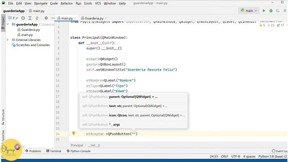The image size is (288, 162).
Task: Toggle fold marker on class Principal line
Action: [x=69, y=38]
